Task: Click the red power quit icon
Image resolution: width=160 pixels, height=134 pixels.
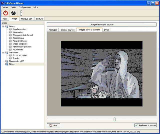Action: click(5, 13)
